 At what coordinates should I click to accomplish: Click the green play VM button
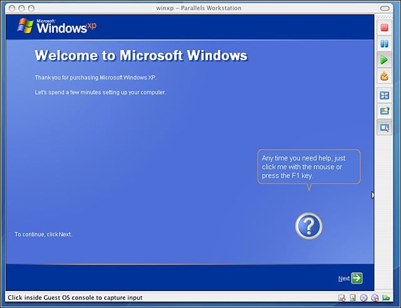pyautogui.click(x=384, y=60)
